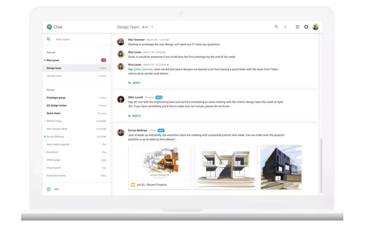Click the member count next to Design Team
The height and width of the screenshot is (228, 365).
click(145, 27)
